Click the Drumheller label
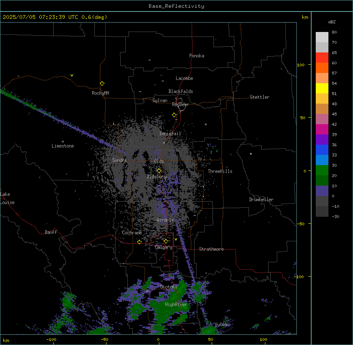This screenshot has width=353, height=345. point(261,200)
